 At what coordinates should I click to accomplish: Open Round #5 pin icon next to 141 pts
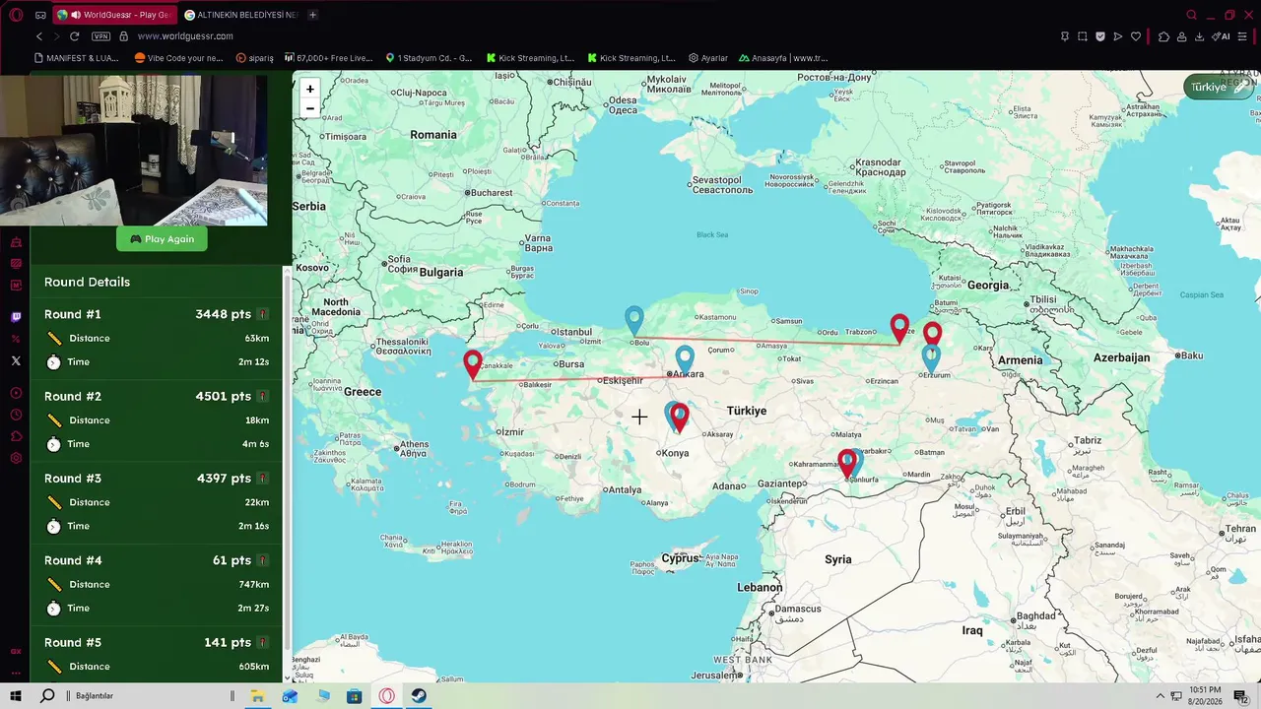click(x=262, y=642)
